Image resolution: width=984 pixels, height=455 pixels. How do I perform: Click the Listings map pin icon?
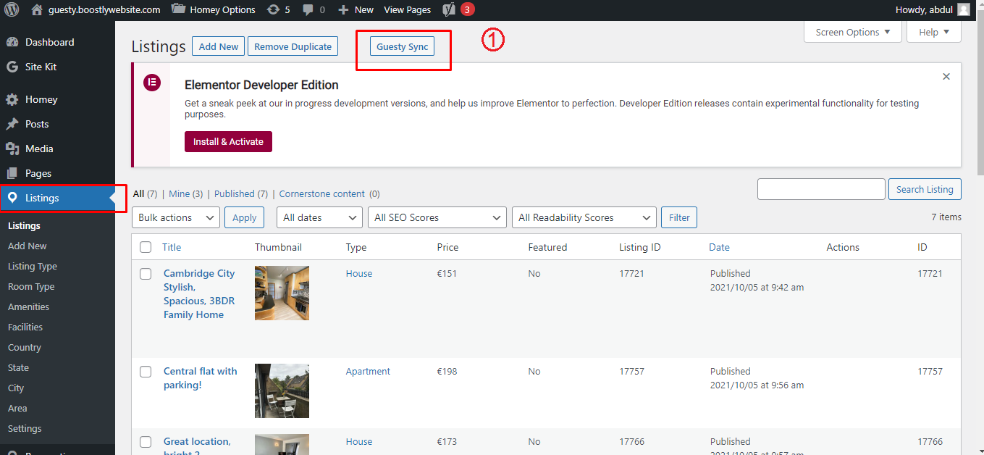pyautogui.click(x=12, y=198)
